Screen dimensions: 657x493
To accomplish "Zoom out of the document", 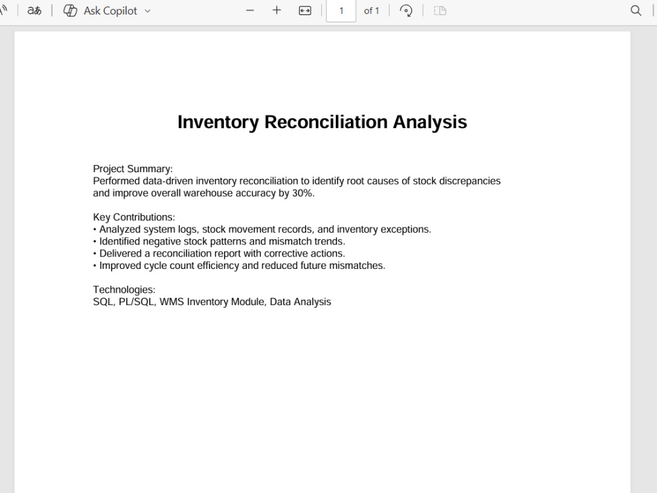I will pos(250,11).
